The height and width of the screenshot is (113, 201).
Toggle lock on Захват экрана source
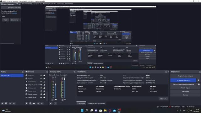click(x=44, y=94)
